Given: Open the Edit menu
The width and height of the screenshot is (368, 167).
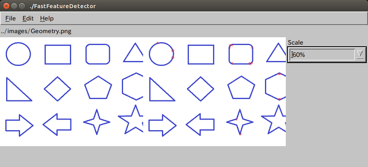Looking at the screenshot, I should pos(28,18).
